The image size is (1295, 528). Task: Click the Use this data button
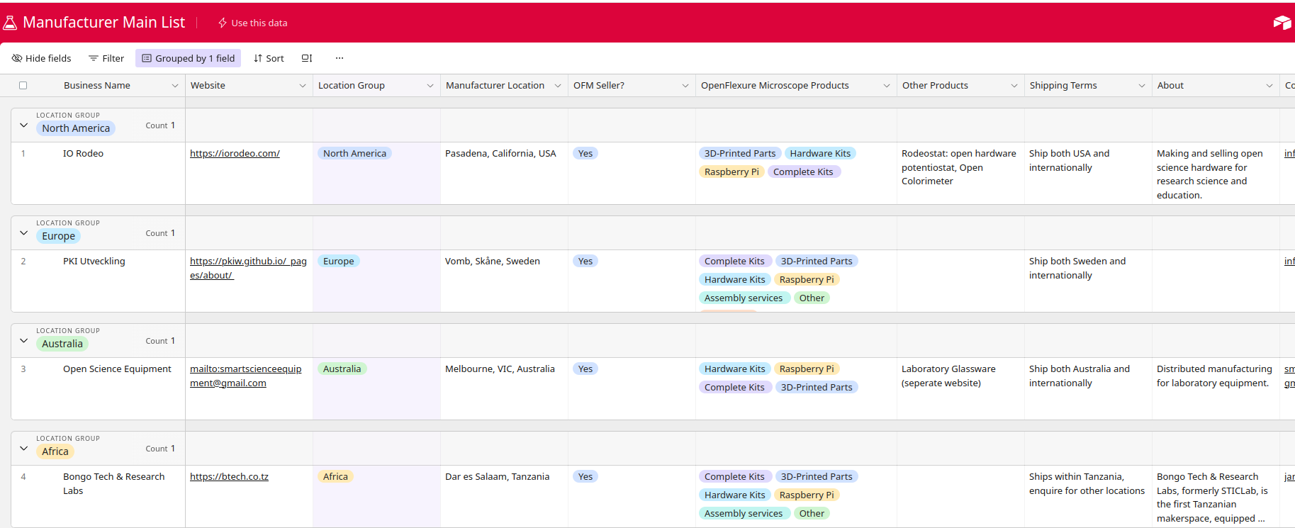pos(252,23)
